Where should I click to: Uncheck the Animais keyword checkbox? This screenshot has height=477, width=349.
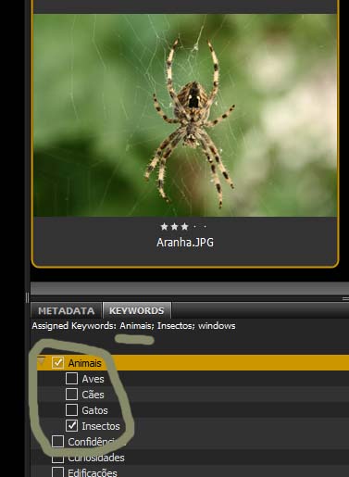[x=57, y=362]
